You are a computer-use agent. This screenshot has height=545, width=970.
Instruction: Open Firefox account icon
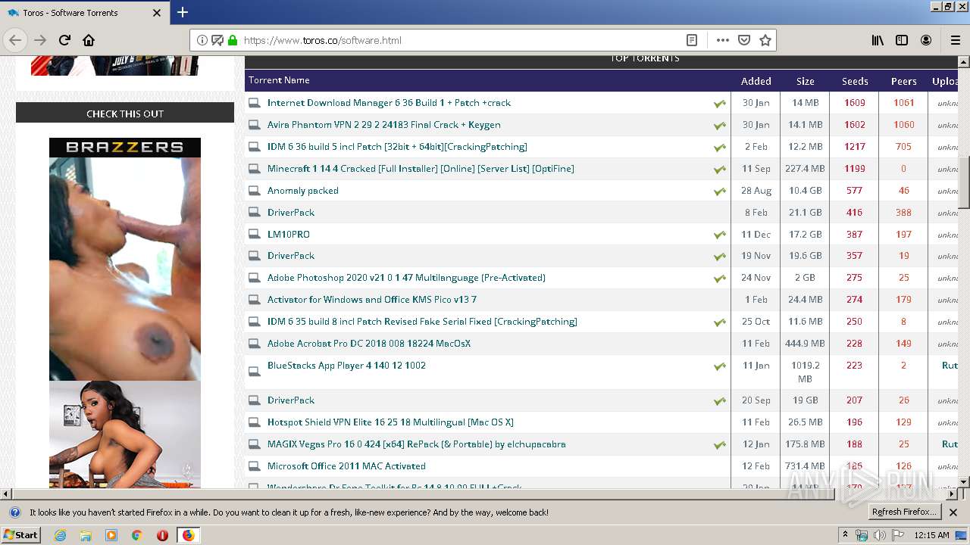pyautogui.click(x=926, y=40)
